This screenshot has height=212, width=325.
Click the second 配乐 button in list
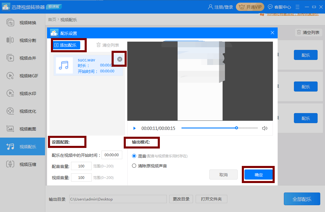pyautogui.click(x=305, y=87)
